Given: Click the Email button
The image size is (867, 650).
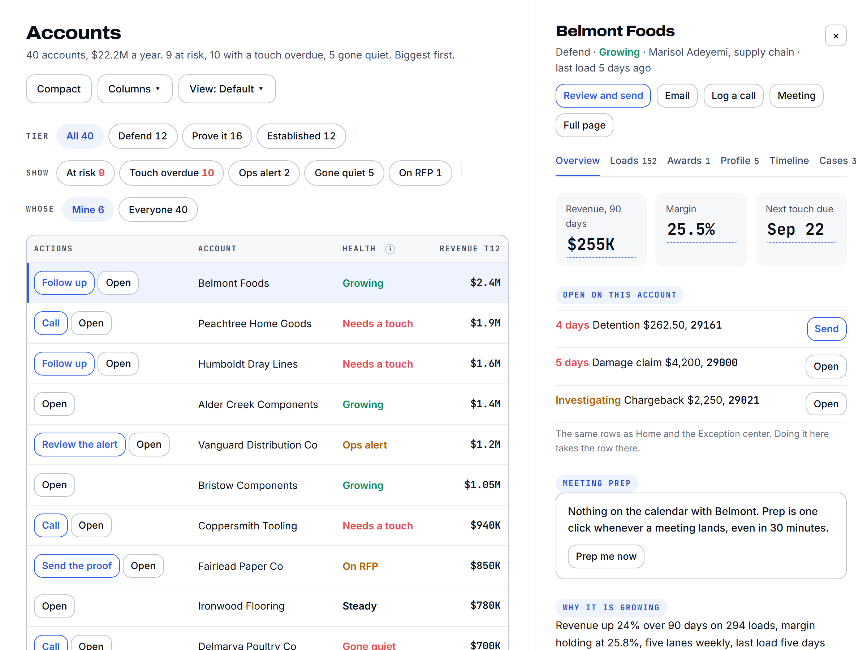Looking at the screenshot, I should click(x=677, y=96).
